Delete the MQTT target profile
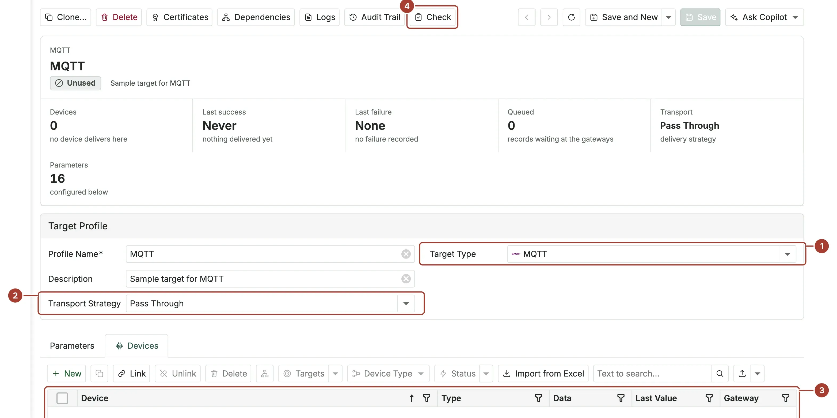This screenshot has width=837, height=418. 119,17
